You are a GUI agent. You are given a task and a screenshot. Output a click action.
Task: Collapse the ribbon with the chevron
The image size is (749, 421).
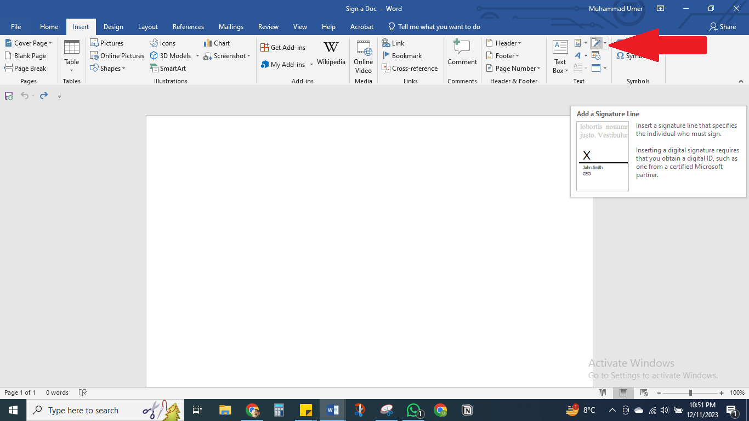tap(741, 81)
